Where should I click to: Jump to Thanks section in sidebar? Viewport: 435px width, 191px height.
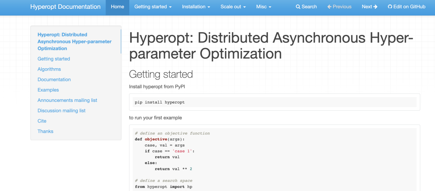pyautogui.click(x=46, y=131)
